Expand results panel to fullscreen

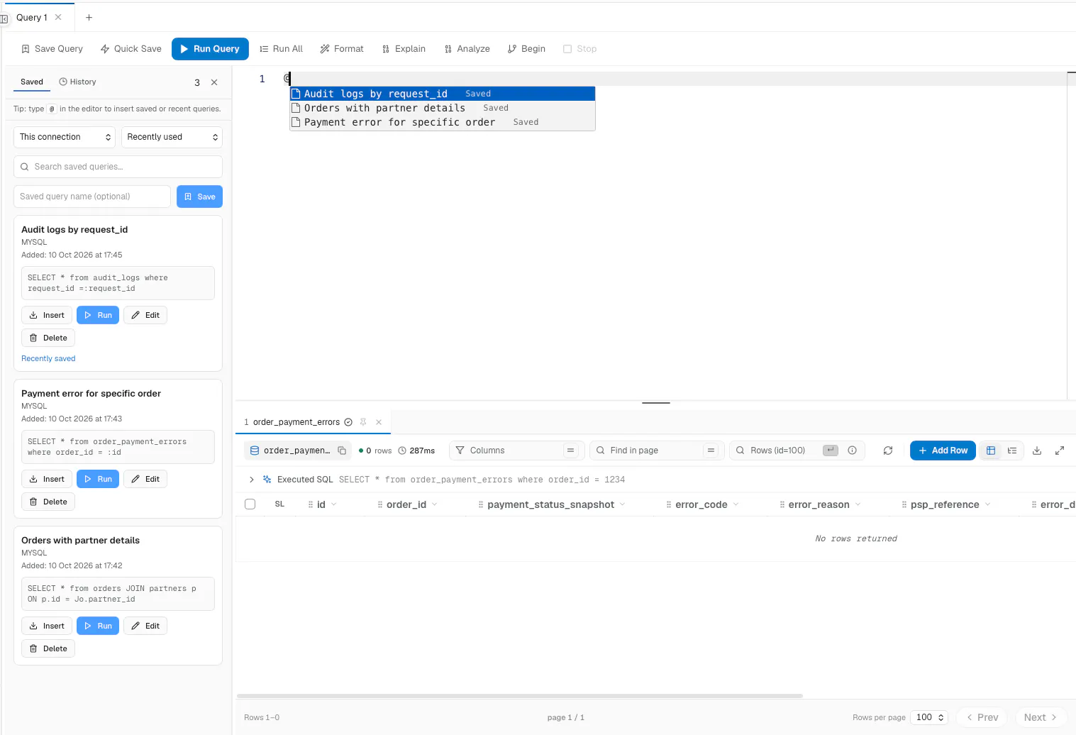[x=1060, y=451]
